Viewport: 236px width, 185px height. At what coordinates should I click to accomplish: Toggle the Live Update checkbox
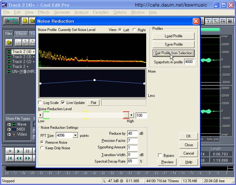pyautogui.click(x=63, y=103)
